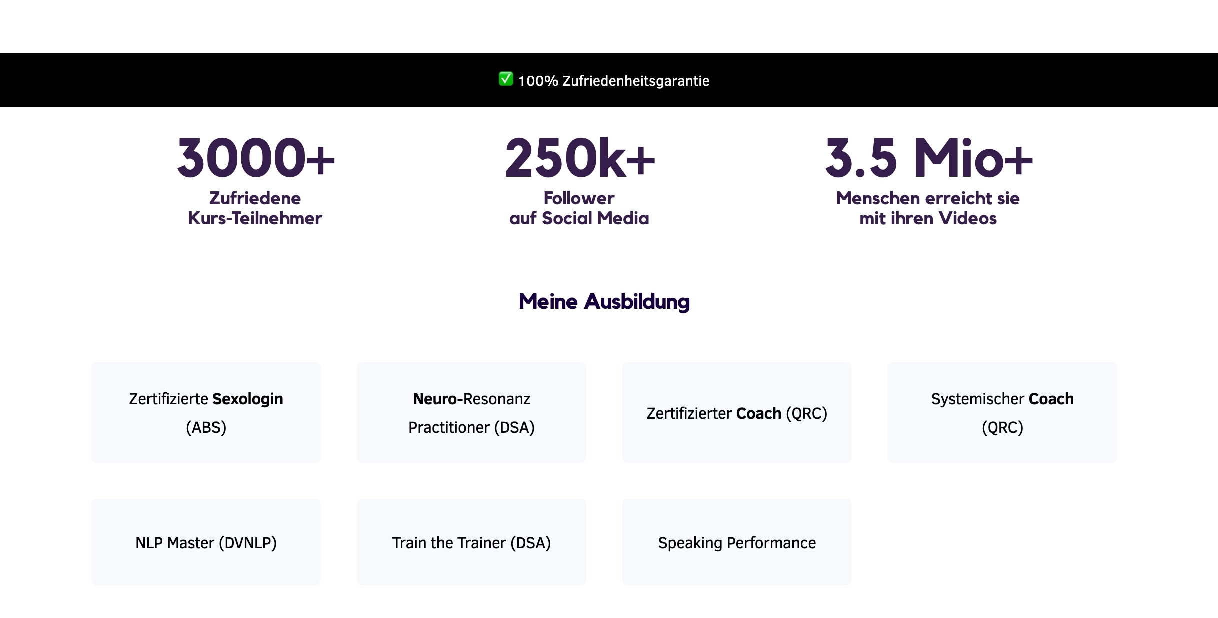Click the Train the Trainer (DSA) card

point(471,543)
